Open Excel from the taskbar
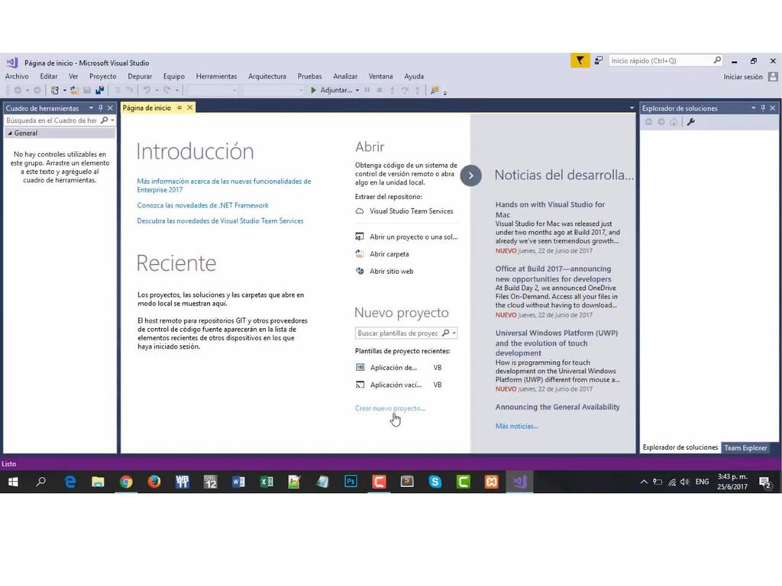 267,482
